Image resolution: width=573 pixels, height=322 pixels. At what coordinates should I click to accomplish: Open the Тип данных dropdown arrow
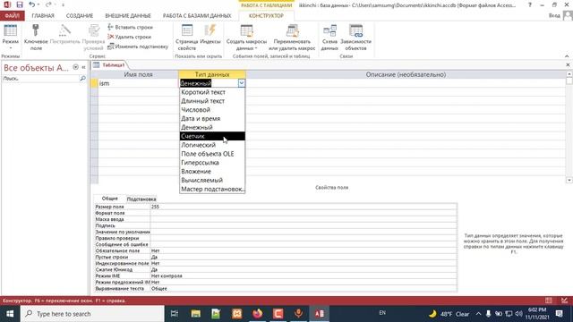(x=242, y=83)
